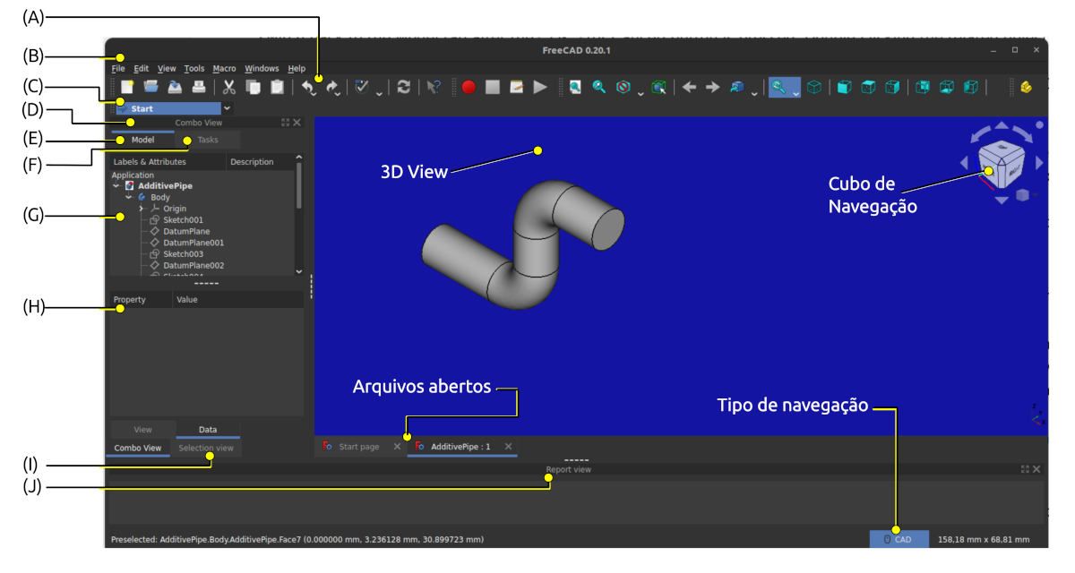
Task: Collapse the Body tree node
Action: 129,197
